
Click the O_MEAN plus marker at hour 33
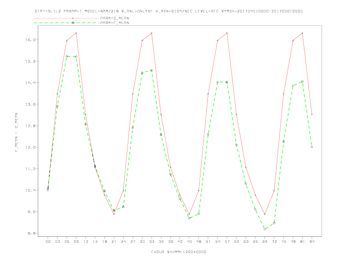(x=152, y=33)
